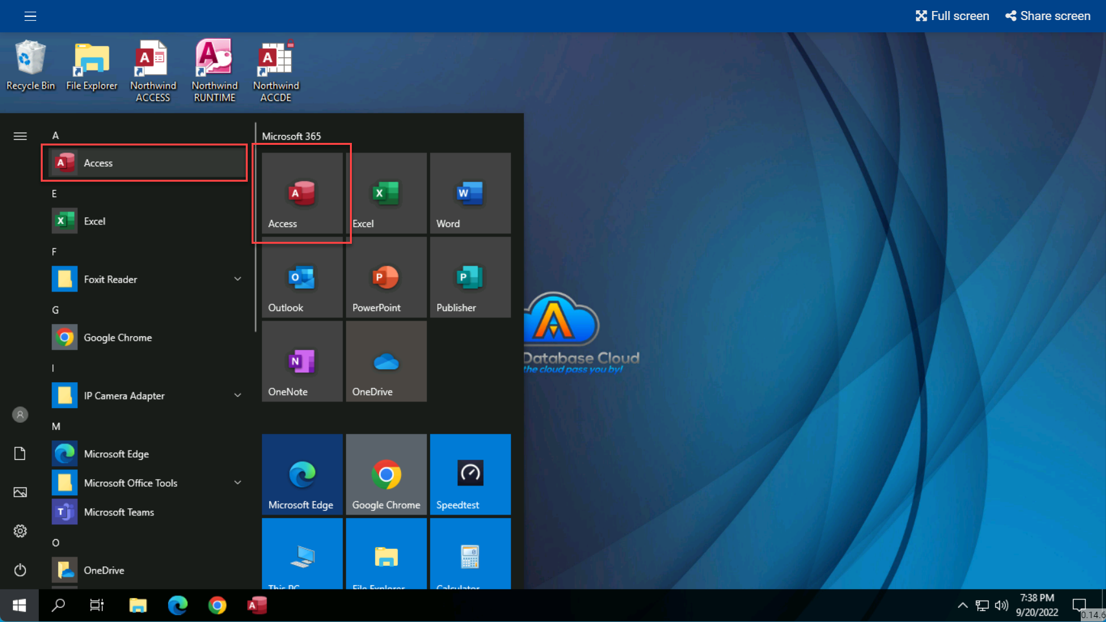Launch Microsoft Teams from the apps list
This screenshot has height=622, width=1106.
[x=149, y=512]
